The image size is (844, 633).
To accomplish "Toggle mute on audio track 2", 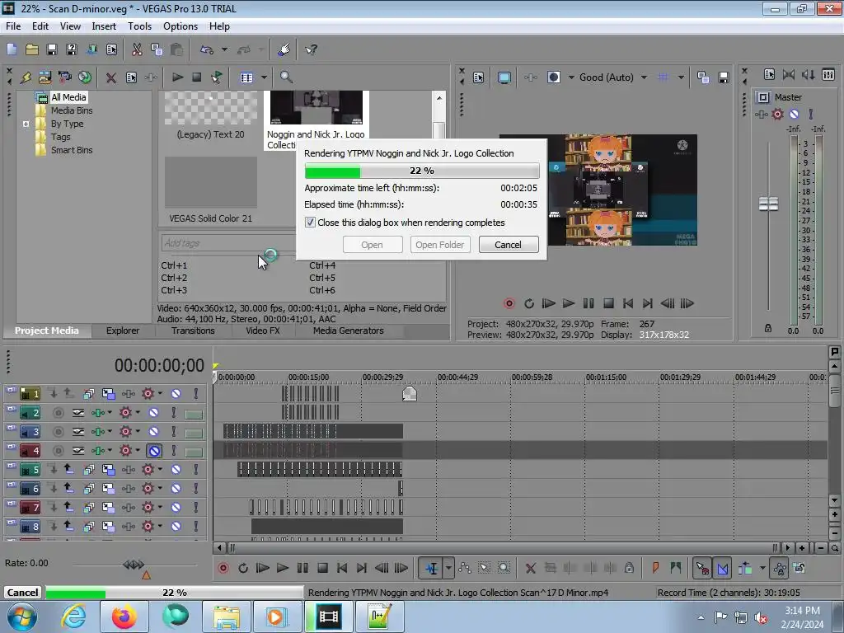I will coord(153,413).
